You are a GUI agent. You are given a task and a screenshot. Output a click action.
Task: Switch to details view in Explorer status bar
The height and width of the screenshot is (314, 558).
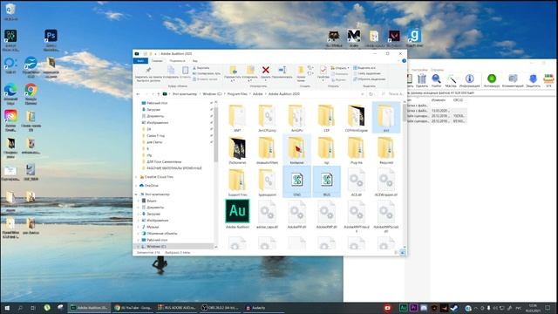coord(396,252)
